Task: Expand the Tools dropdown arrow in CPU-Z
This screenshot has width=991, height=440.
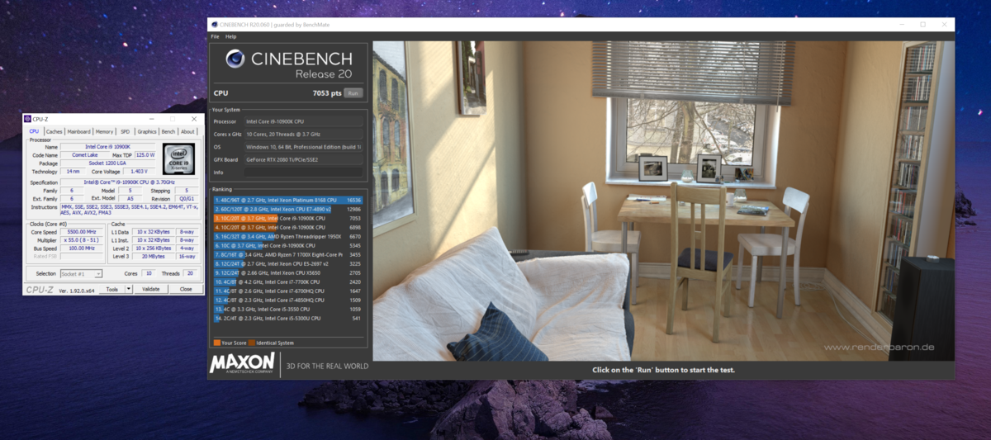Action: [129, 289]
